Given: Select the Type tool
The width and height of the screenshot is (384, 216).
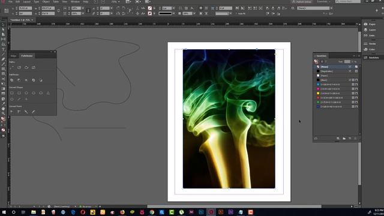Looking at the screenshot, I should 3,49.
